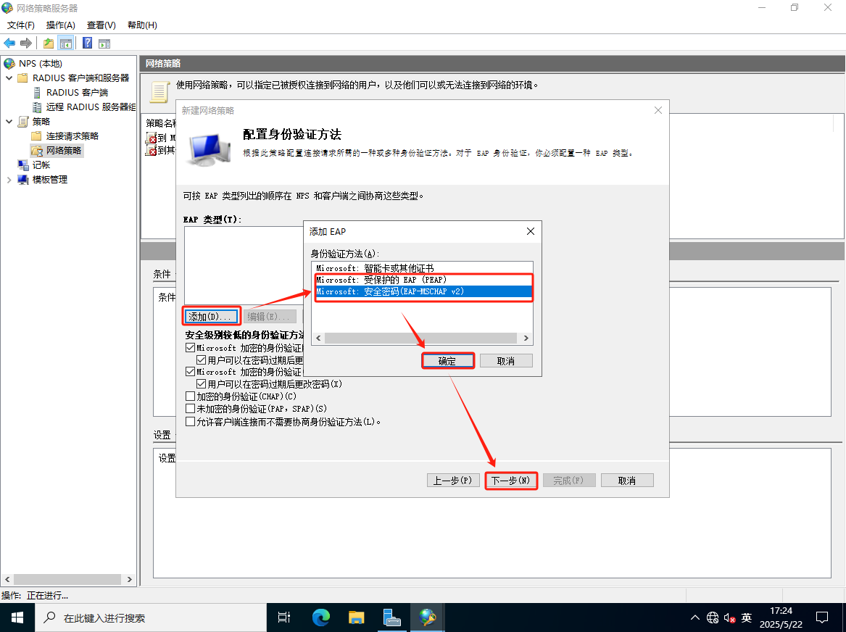Collapse the 策略 tree node

click(x=9, y=122)
